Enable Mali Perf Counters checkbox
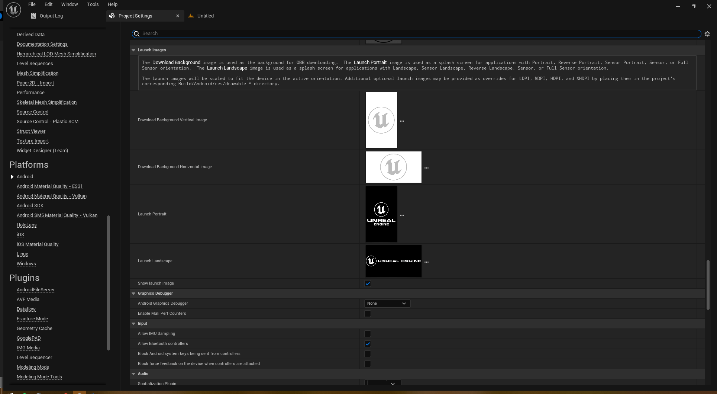This screenshot has height=394, width=717. (x=368, y=314)
